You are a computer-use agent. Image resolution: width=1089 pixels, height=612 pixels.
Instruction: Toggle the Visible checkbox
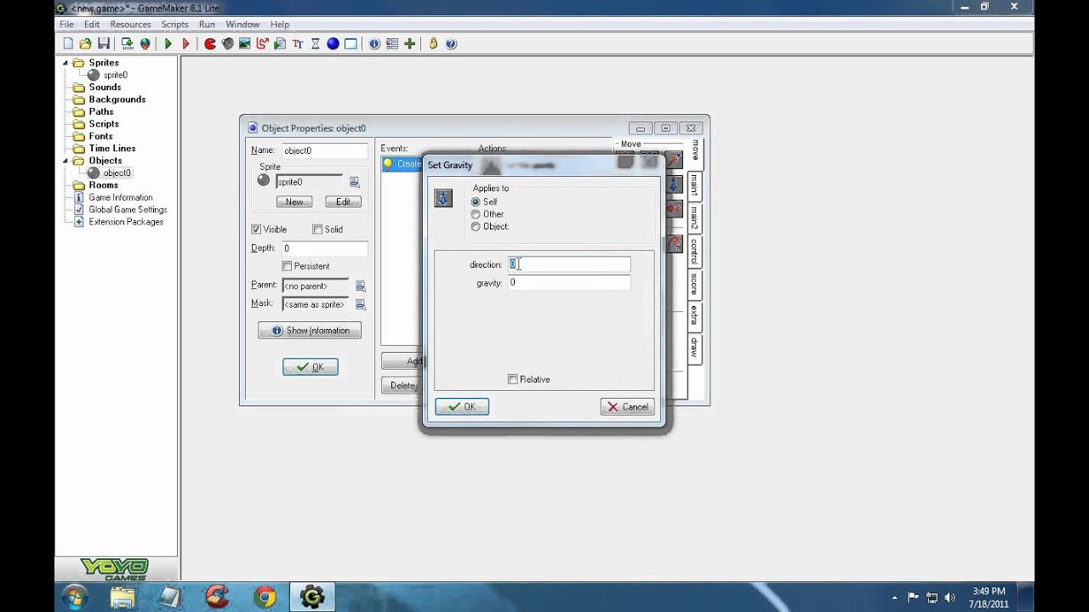pyautogui.click(x=256, y=229)
